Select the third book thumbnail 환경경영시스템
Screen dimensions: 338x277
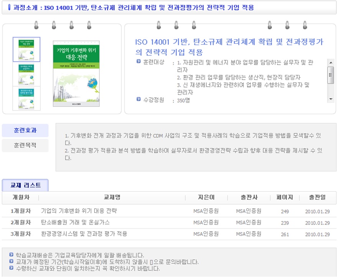26,99
